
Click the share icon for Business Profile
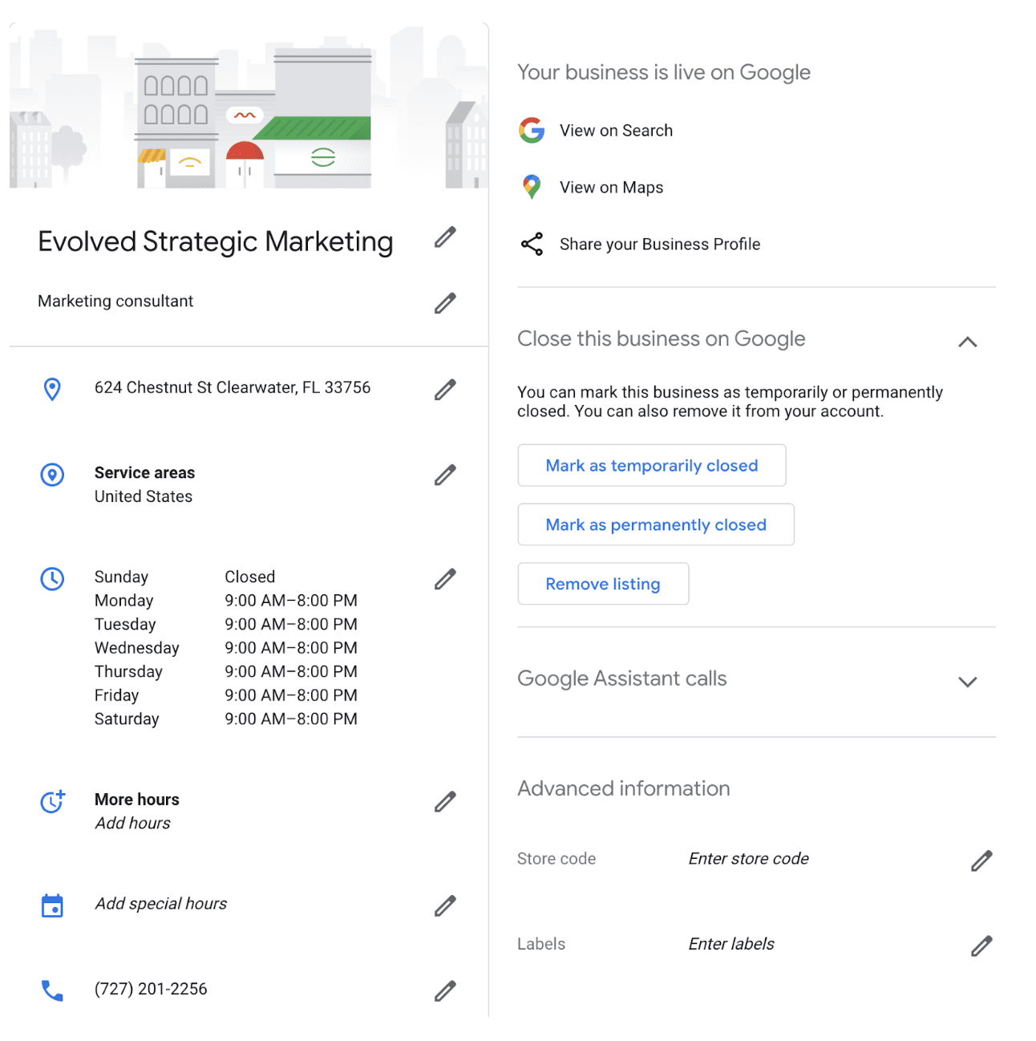[532, 244]
